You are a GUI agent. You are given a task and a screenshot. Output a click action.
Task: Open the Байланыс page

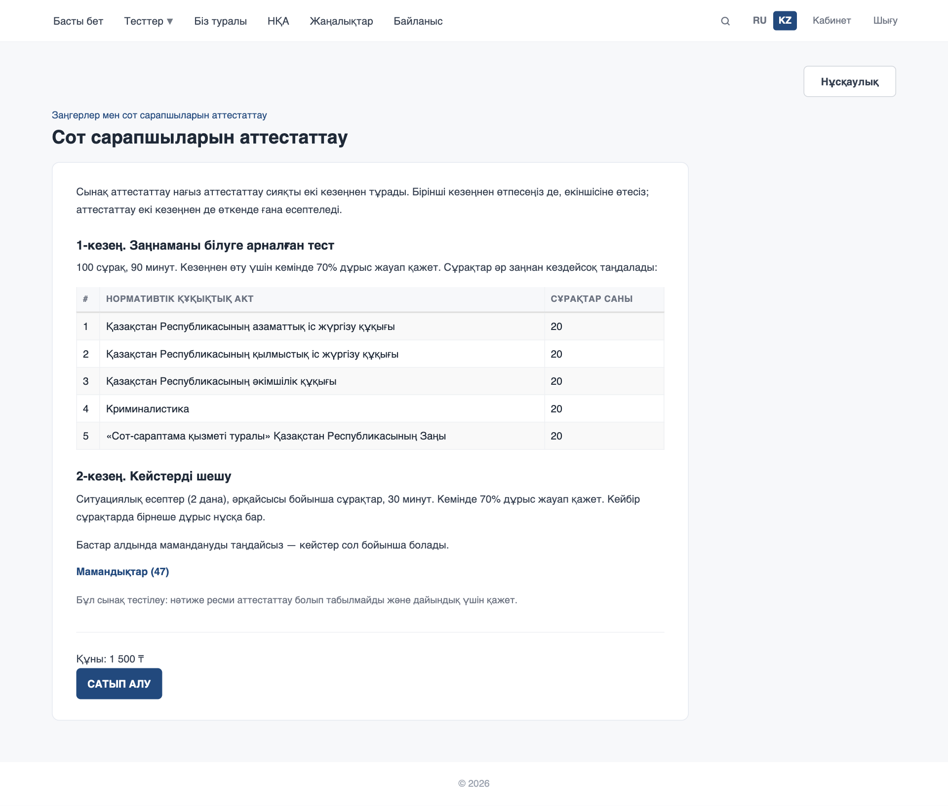click(418, 21)
